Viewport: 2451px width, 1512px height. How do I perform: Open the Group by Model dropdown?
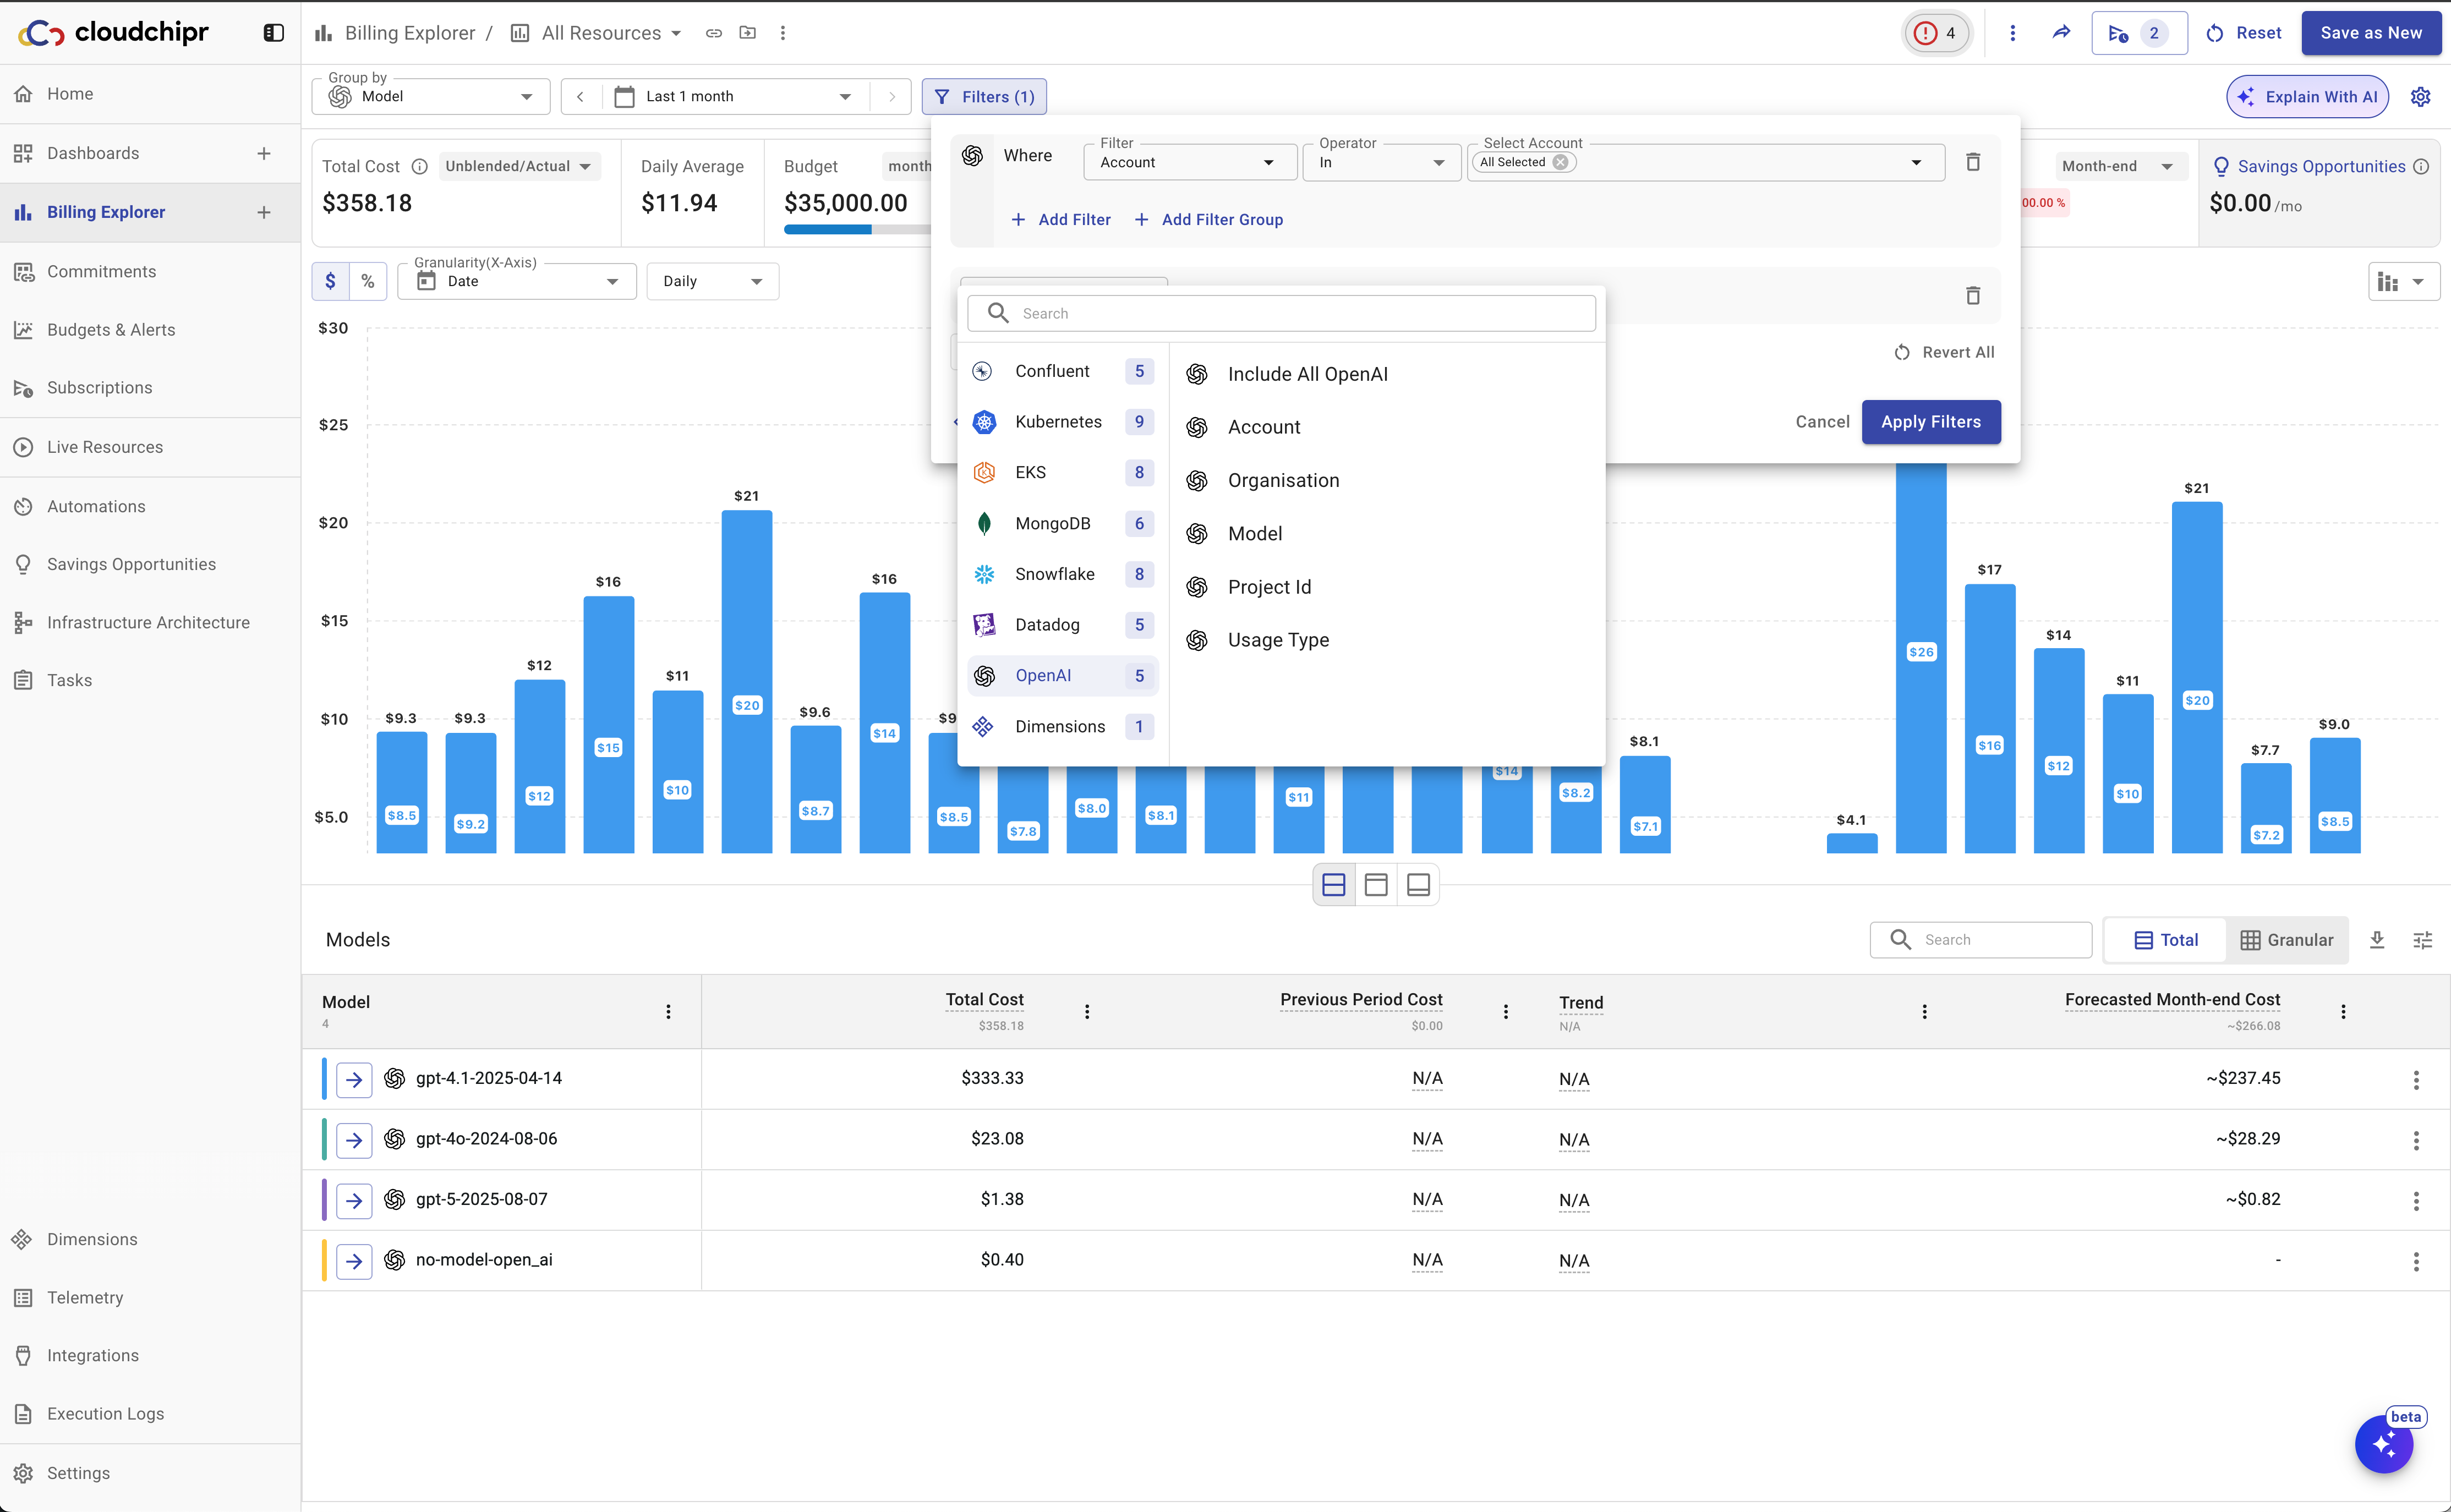[x=431, y=97]
